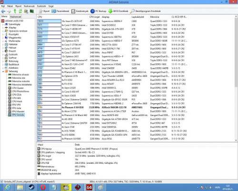Open the Eszközök menu
Screen dimensions: 238x191
point(41,6)
